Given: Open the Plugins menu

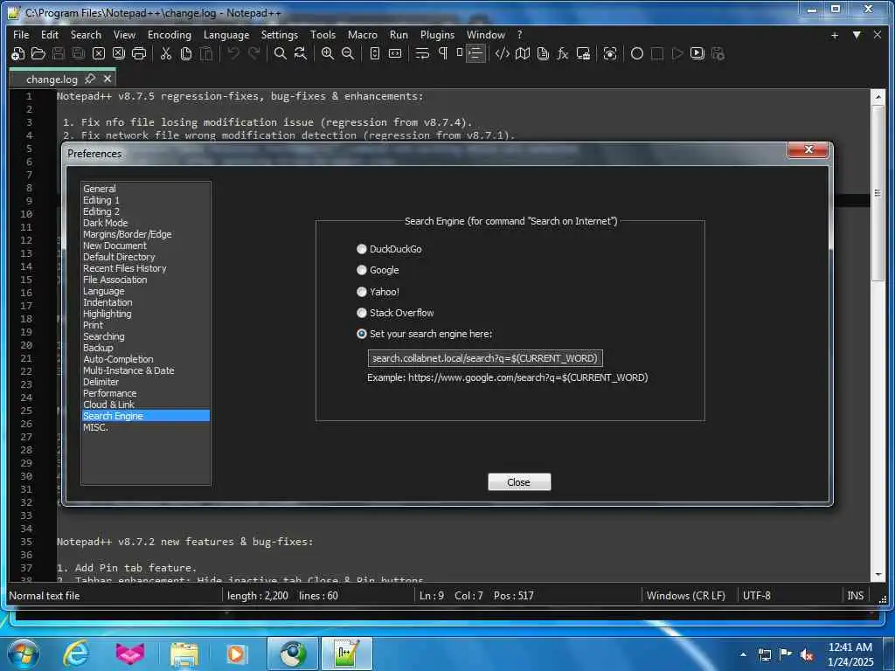Looking at the screenshot, I should (437, 35).
